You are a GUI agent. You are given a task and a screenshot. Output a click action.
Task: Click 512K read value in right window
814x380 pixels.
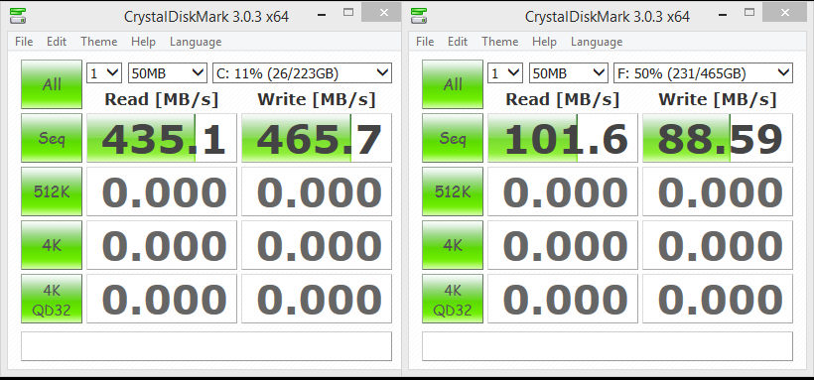562,191
